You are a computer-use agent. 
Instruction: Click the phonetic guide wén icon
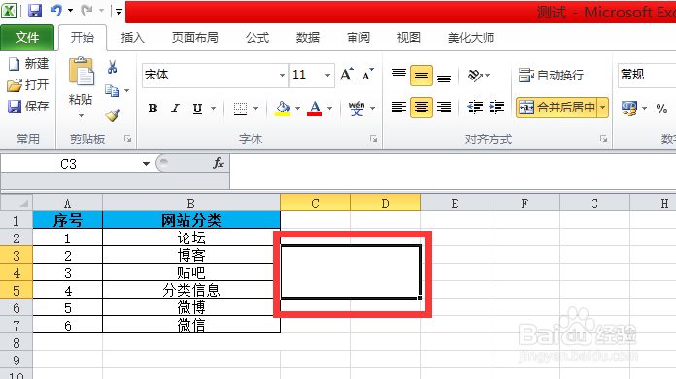click(x=356, y=109)
